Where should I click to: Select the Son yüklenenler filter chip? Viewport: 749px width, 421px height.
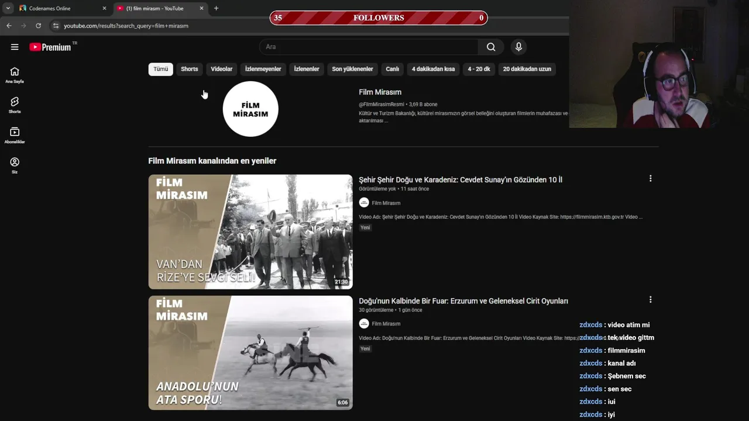coord(352,69)
